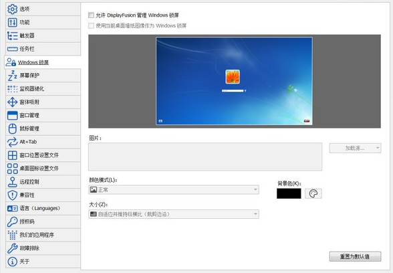The height and width of the screenshot is (273, 393).
Task: Open the 选项 gear icon section
Action: pos(12,9)
